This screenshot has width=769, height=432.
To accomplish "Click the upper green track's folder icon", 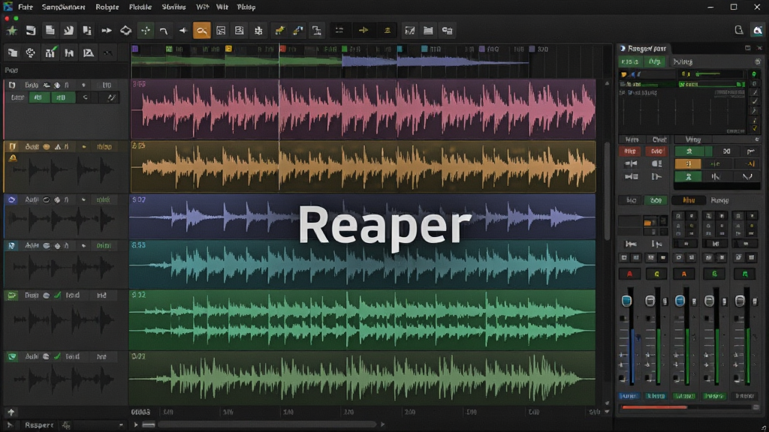I will click(x=12, y=295).
